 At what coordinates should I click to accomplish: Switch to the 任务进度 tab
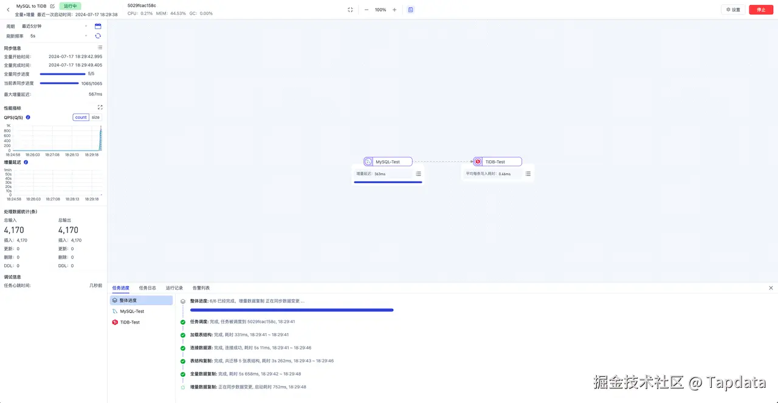pos(120,288)
